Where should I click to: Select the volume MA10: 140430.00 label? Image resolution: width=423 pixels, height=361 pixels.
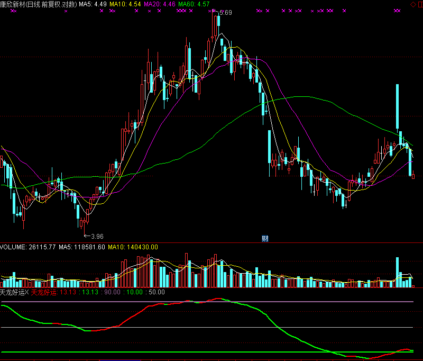133,247
